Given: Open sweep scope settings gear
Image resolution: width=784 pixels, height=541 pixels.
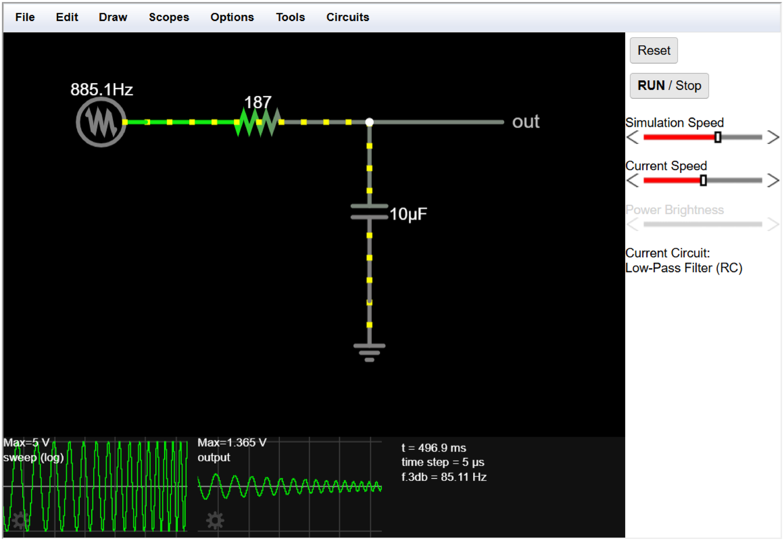Looking at the screenshot, I should pos(20,520).
